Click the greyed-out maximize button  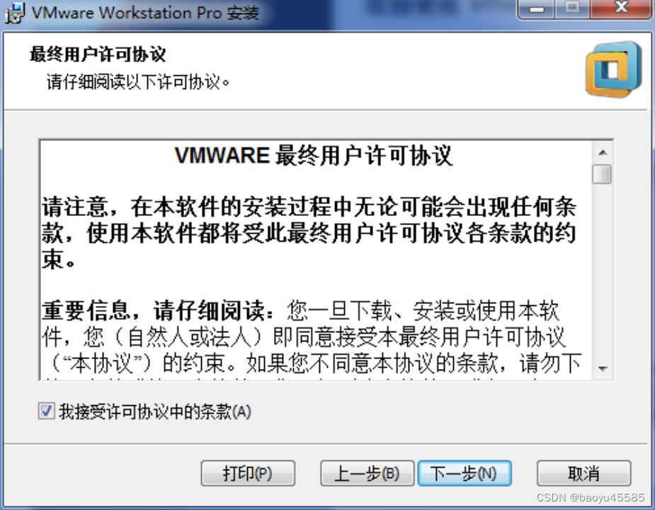coord(572,8)
